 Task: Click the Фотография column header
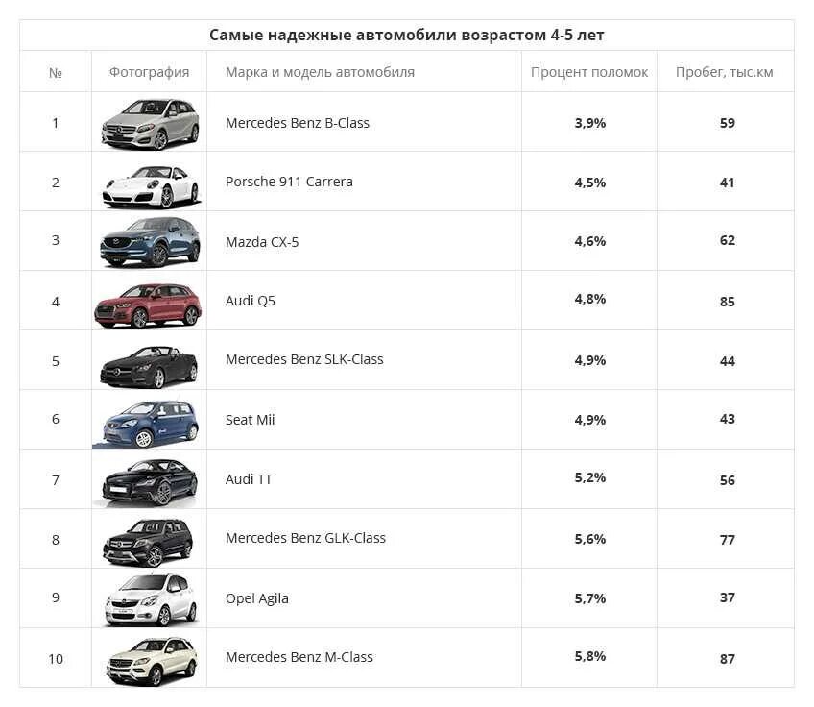(x=149, y=72)
